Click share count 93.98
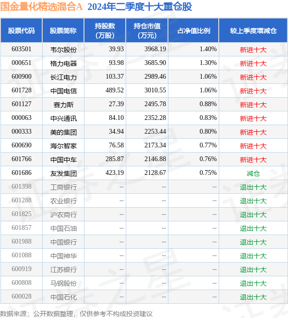 pos(116,63)
